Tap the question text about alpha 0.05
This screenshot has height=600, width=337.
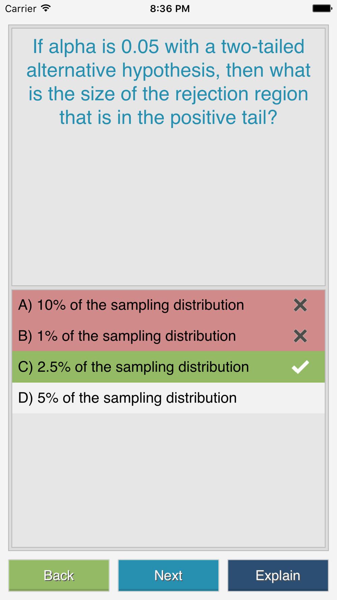coord(168,82)
